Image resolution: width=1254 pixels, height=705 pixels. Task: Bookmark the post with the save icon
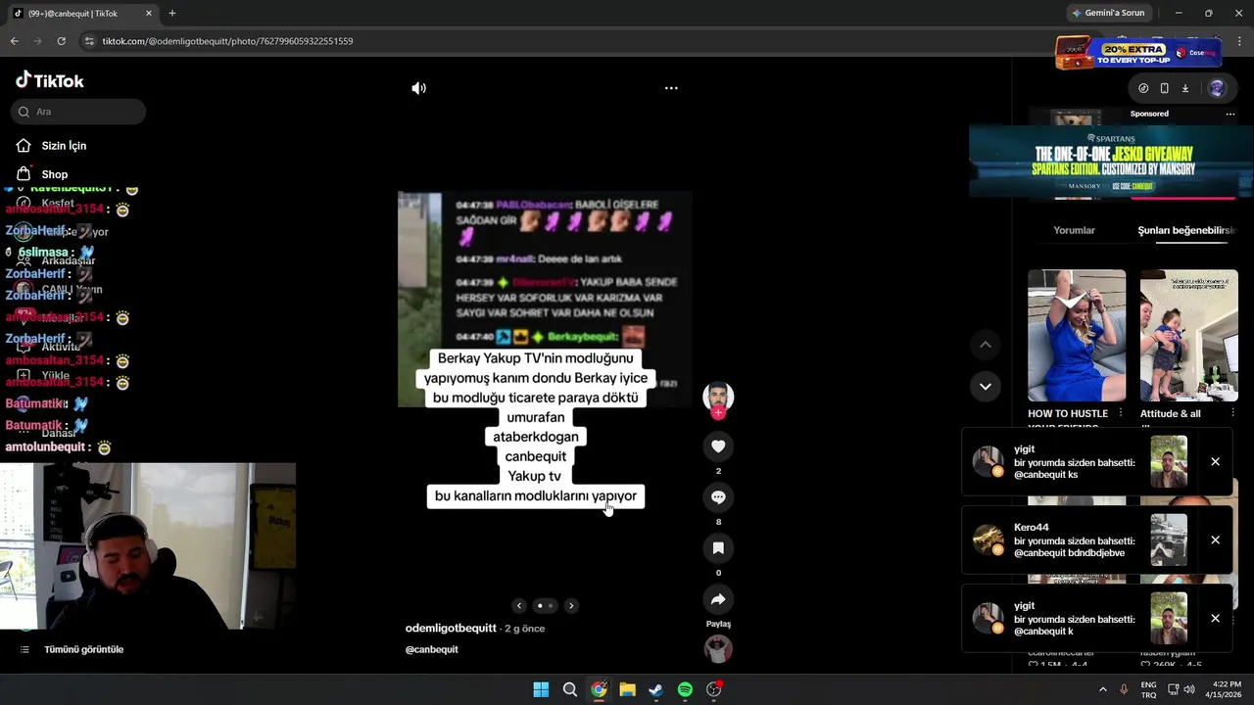coord(718,548)
